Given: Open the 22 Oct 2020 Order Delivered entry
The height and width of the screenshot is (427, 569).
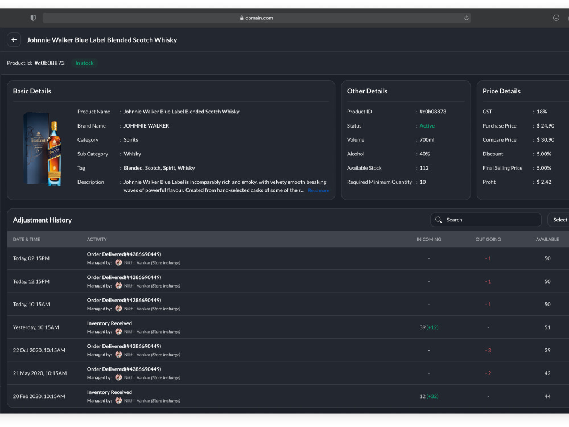Looking at the screenshot, I should [123, 346].
